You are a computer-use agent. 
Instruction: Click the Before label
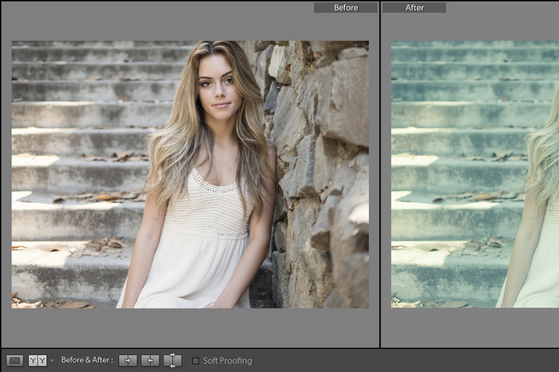tap(346, 7)
